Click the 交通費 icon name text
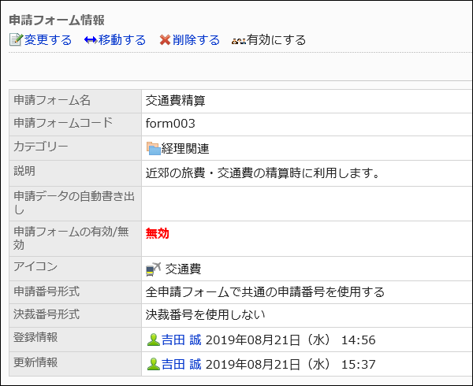The height and width of the screenshot is (386, 473). (x=183, y=269)
